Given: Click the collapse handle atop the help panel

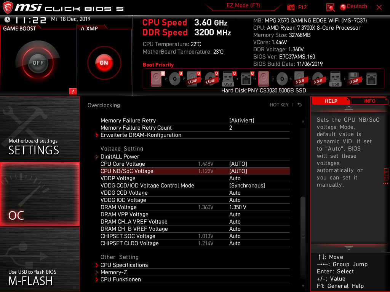Looking at the screenshot, I should (349, 108).
